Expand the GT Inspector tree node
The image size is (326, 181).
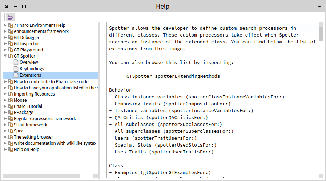5,44
